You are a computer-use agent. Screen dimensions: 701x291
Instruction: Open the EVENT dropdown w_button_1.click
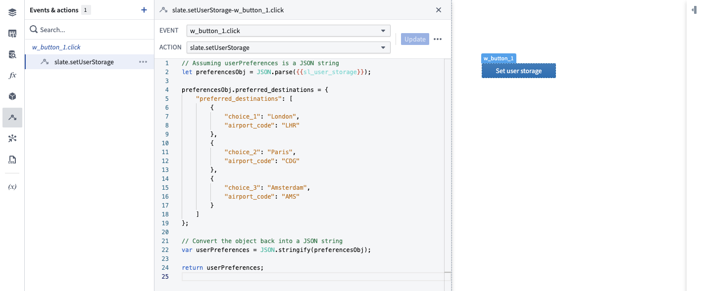pos(289,31)
